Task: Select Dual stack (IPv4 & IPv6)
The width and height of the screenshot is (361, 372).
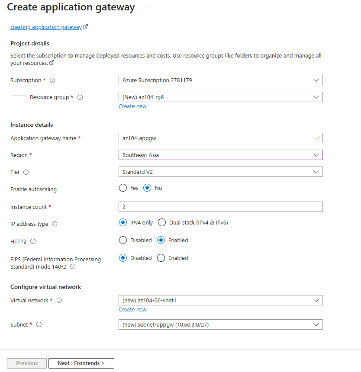Action: click(x=162, y=222)
